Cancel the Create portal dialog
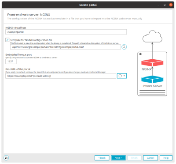 (150, 158)
